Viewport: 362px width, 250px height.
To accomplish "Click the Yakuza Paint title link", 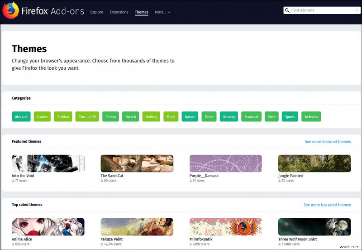I will [x=111, y=239].
